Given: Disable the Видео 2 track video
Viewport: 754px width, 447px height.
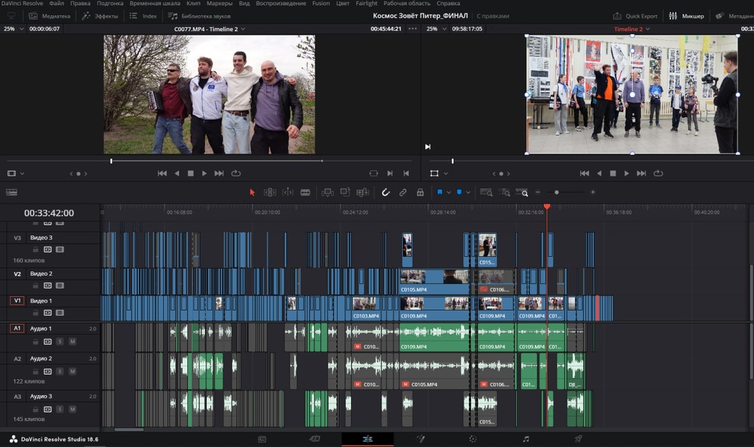Looking at the screenshot, I should click(60, 286).
